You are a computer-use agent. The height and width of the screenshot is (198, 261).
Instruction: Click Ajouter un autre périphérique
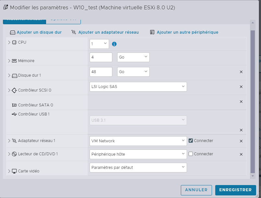[187, 32]
